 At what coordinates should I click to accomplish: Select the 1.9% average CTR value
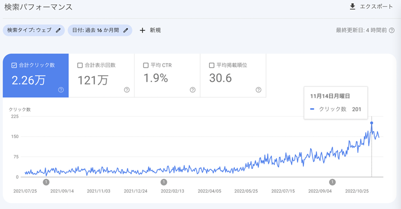(156, 78)
